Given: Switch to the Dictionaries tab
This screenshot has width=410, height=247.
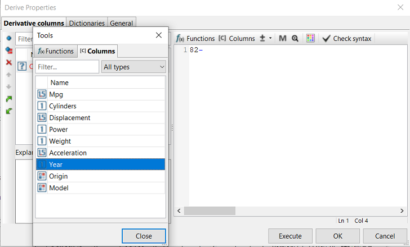Looking at the screenshot, I should [87, 24].
